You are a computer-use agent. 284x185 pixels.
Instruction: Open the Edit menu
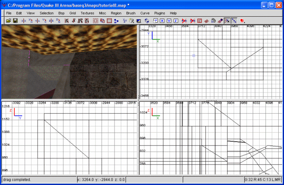pos(19,13)
